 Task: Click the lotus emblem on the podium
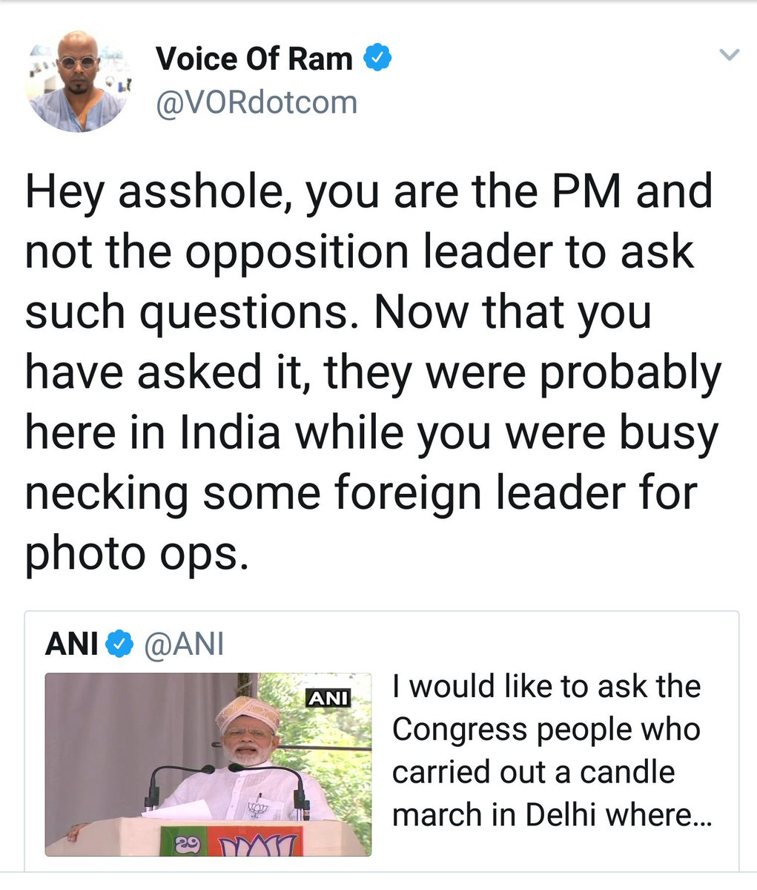coord(258,845)
